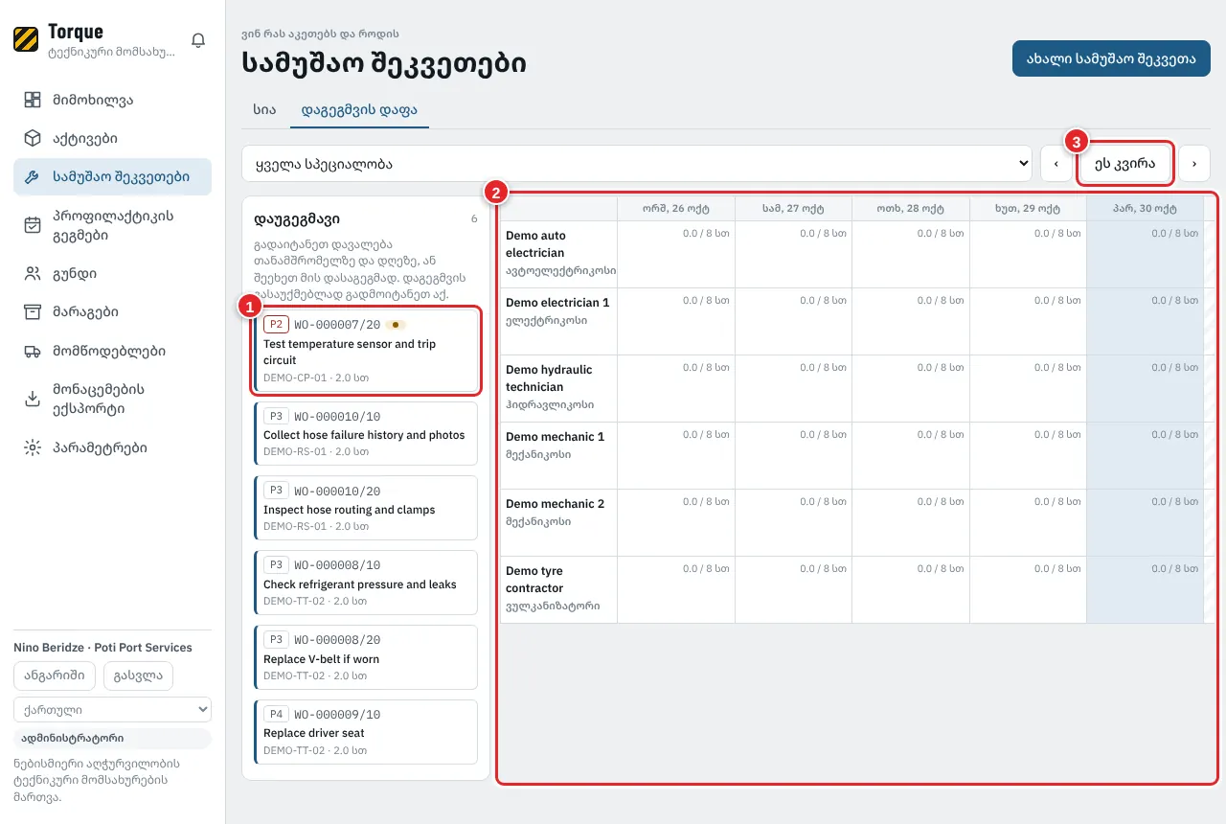Click the მიმოხილვა dashboard icon
1226x824 pixels.
[x=33, y=100]
